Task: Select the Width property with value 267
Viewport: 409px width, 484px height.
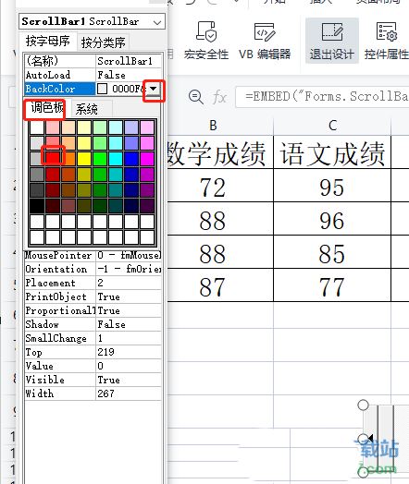Action: 93,393
